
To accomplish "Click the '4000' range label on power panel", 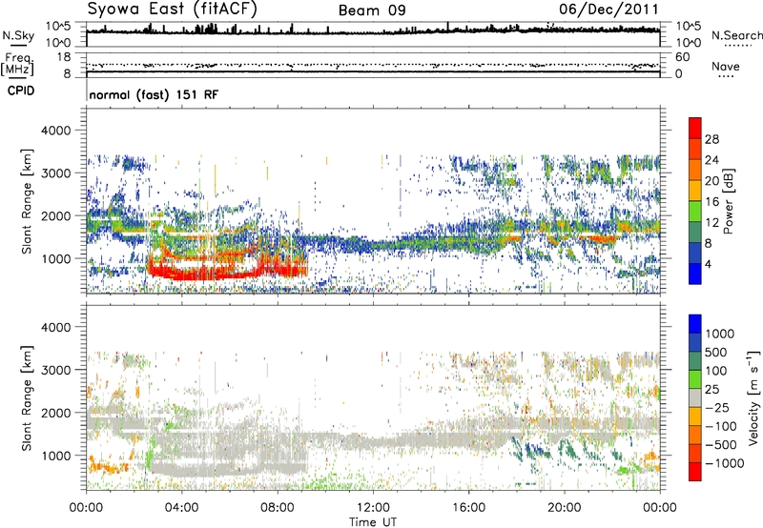I will tap(55, 131).
